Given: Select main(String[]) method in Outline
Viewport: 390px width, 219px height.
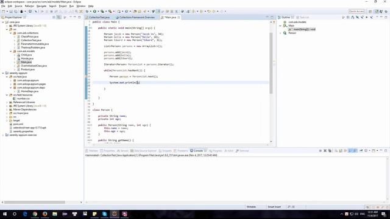Looking at the screenshot, I should [x=304, y=29].
